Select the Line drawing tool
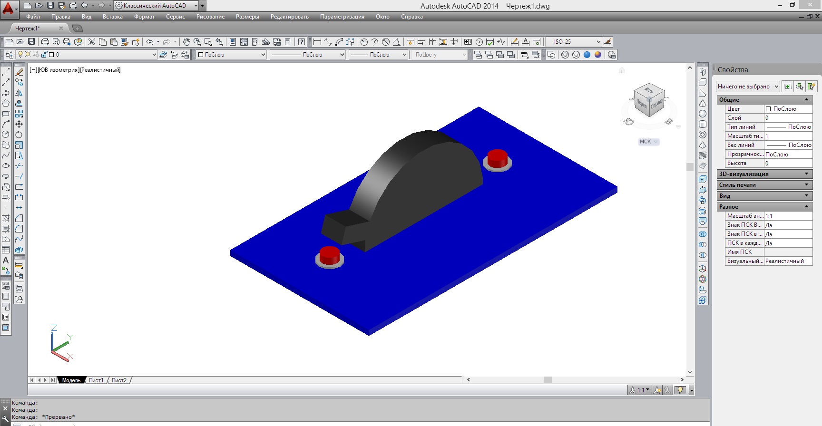822x426 pixels. click(6, 72)
